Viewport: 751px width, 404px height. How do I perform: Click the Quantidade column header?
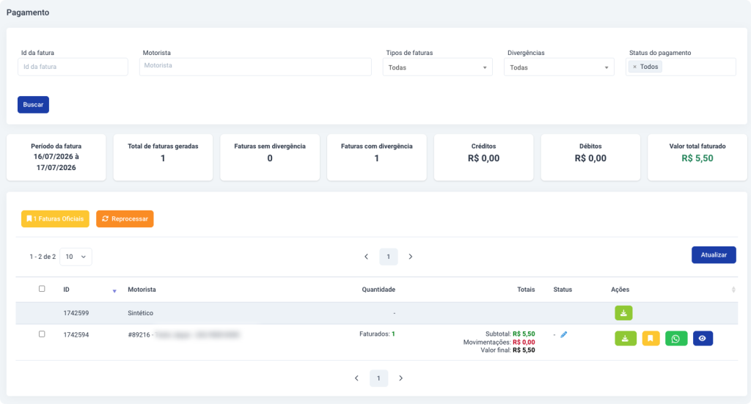click(378, 290)
